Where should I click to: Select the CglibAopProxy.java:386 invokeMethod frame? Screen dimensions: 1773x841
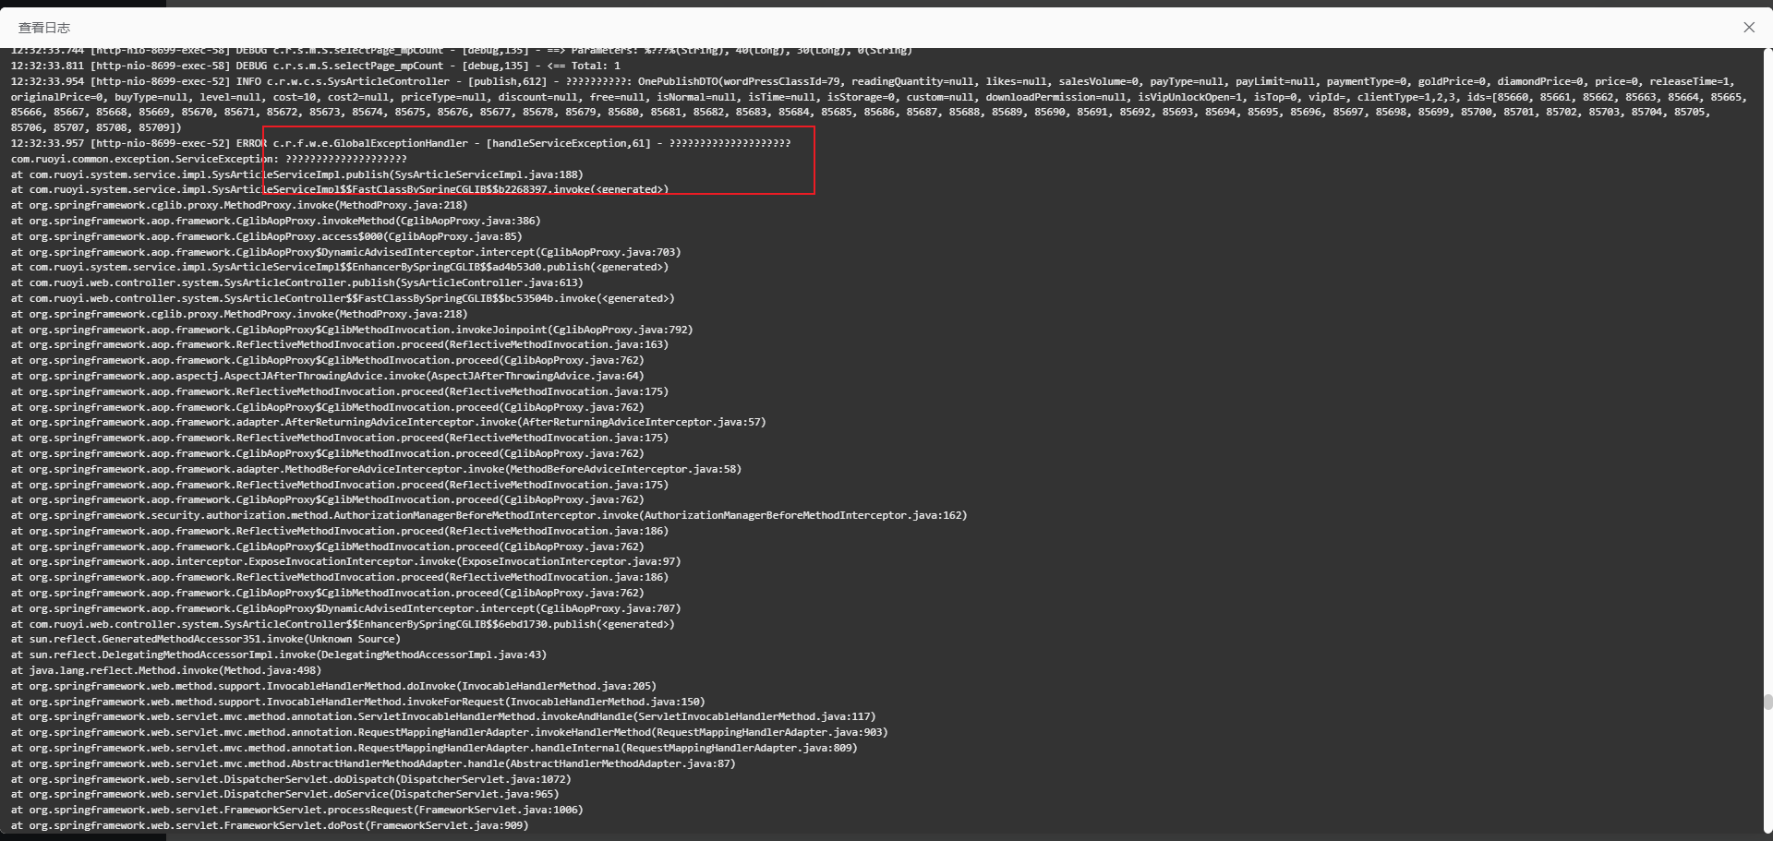[x=276, y=222]
